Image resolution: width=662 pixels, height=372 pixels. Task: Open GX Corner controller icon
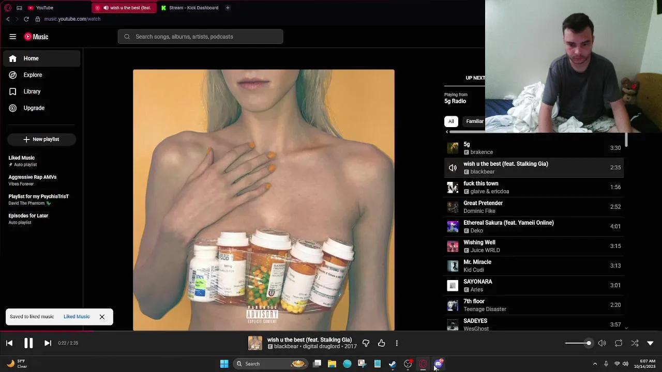point(19,8)
